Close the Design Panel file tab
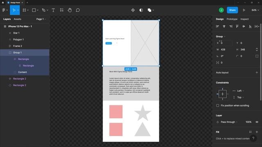The height and width of the screenshot is (147, 262). 22,3
